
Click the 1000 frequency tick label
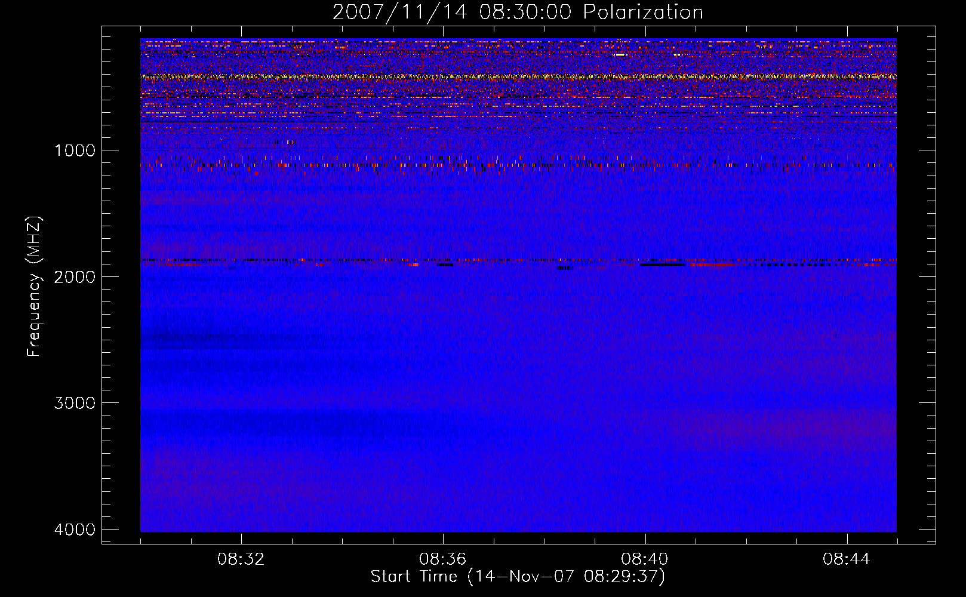click(75, 150)
